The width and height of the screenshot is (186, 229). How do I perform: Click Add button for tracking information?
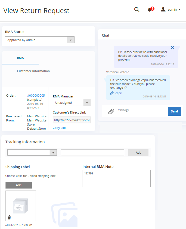tap(138, 153)
